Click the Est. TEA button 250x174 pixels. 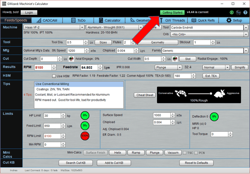pos(211,76)
